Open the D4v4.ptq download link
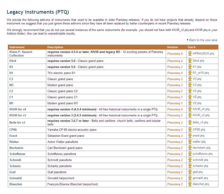Image resolution: width=224 pixels, height=194 pixels. (x=199, y=61)
